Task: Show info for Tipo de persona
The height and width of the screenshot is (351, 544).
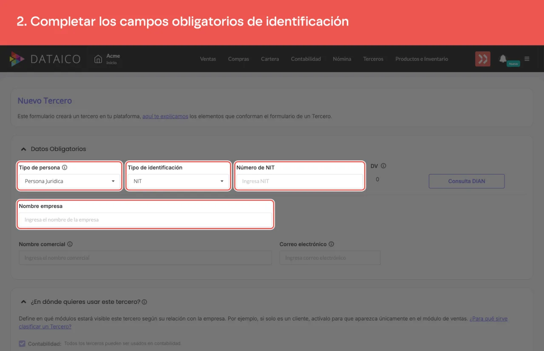Action: 65,168
